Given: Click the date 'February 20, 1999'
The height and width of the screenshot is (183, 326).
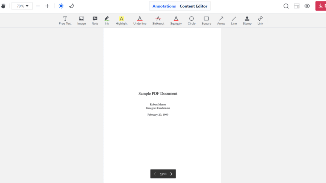Looking at the screenshot, I should [x=158, y=115].
